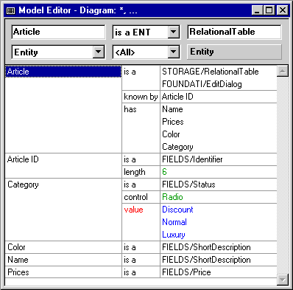This screenshot has height=290, width=293.
Task: Click the RelationalTable input field
Action: coord(234,32)
